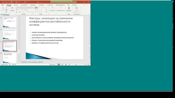
Task: Open the Font (Шрифт) dialog launcher
Action: 33,14
